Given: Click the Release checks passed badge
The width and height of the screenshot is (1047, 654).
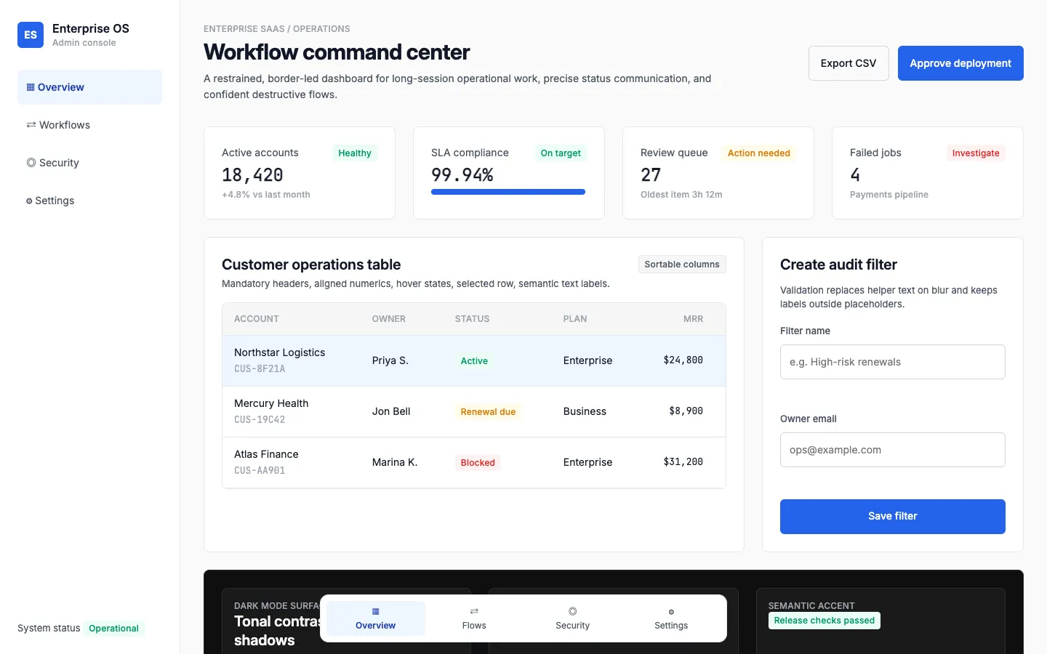Looking at the screenshot, I should click(x=825, y=621).
